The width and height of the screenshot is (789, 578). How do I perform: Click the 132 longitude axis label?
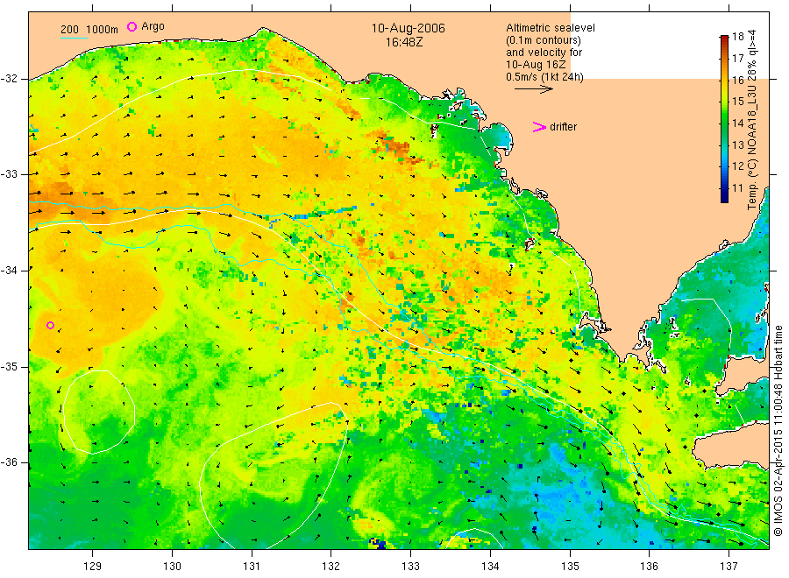331,567
